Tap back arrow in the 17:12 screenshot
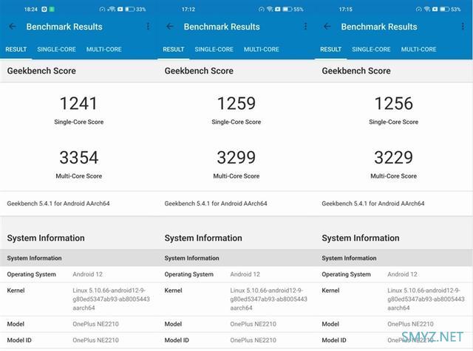473x351 pixels. pyautogui.click(x=170, y=27)
